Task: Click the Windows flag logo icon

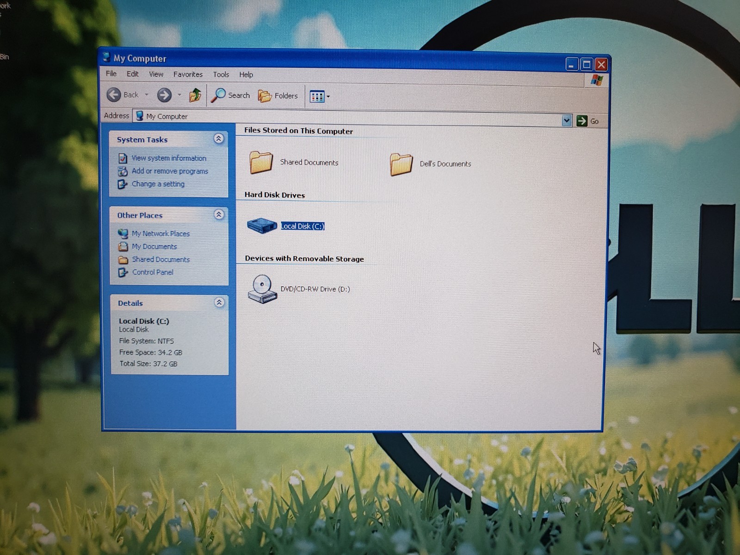Action: [597, 80]
